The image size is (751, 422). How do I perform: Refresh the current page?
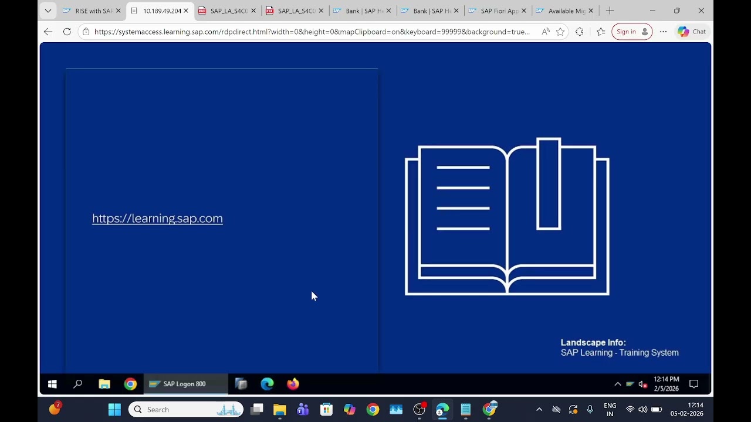coord(67,32)
